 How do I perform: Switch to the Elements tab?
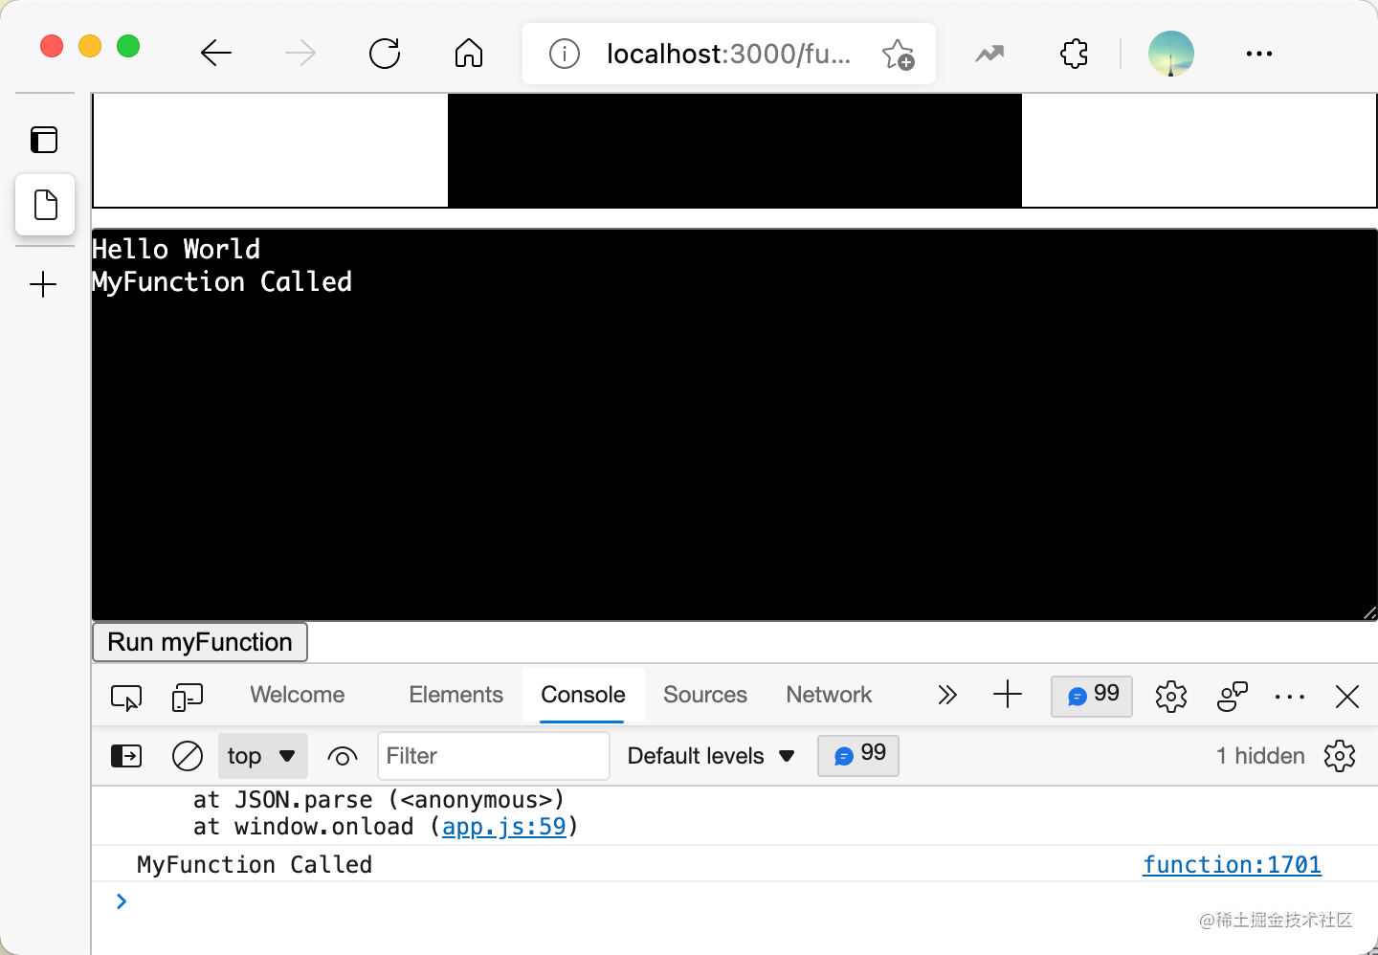pyautogui.click(x=456, y=695)
